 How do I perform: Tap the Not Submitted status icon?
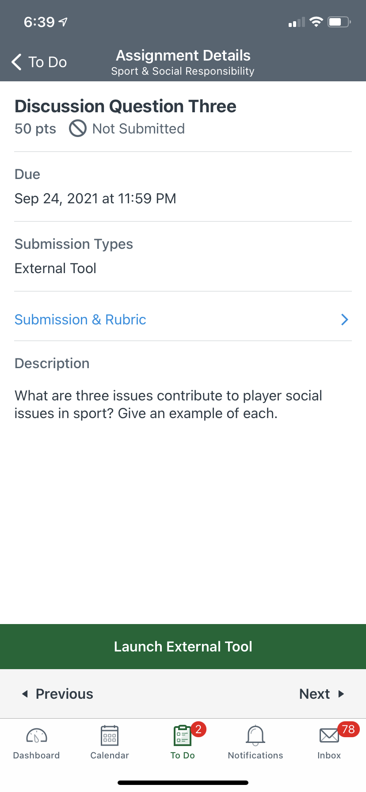pyautogui.click(x=78, y=129)
